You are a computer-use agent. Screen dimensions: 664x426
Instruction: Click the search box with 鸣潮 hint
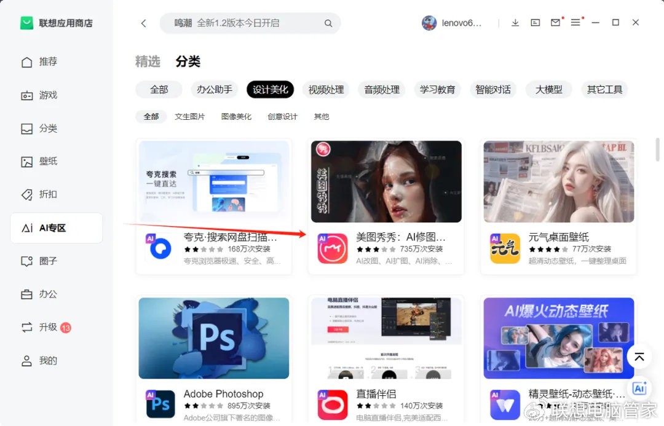[250, 23]
